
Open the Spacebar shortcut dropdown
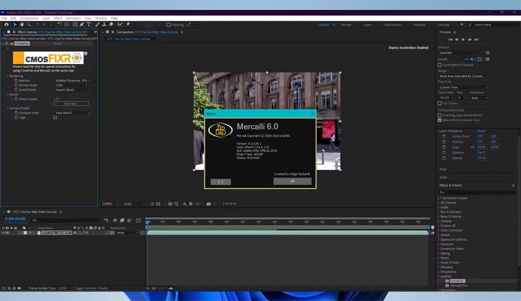pos(460,53)
